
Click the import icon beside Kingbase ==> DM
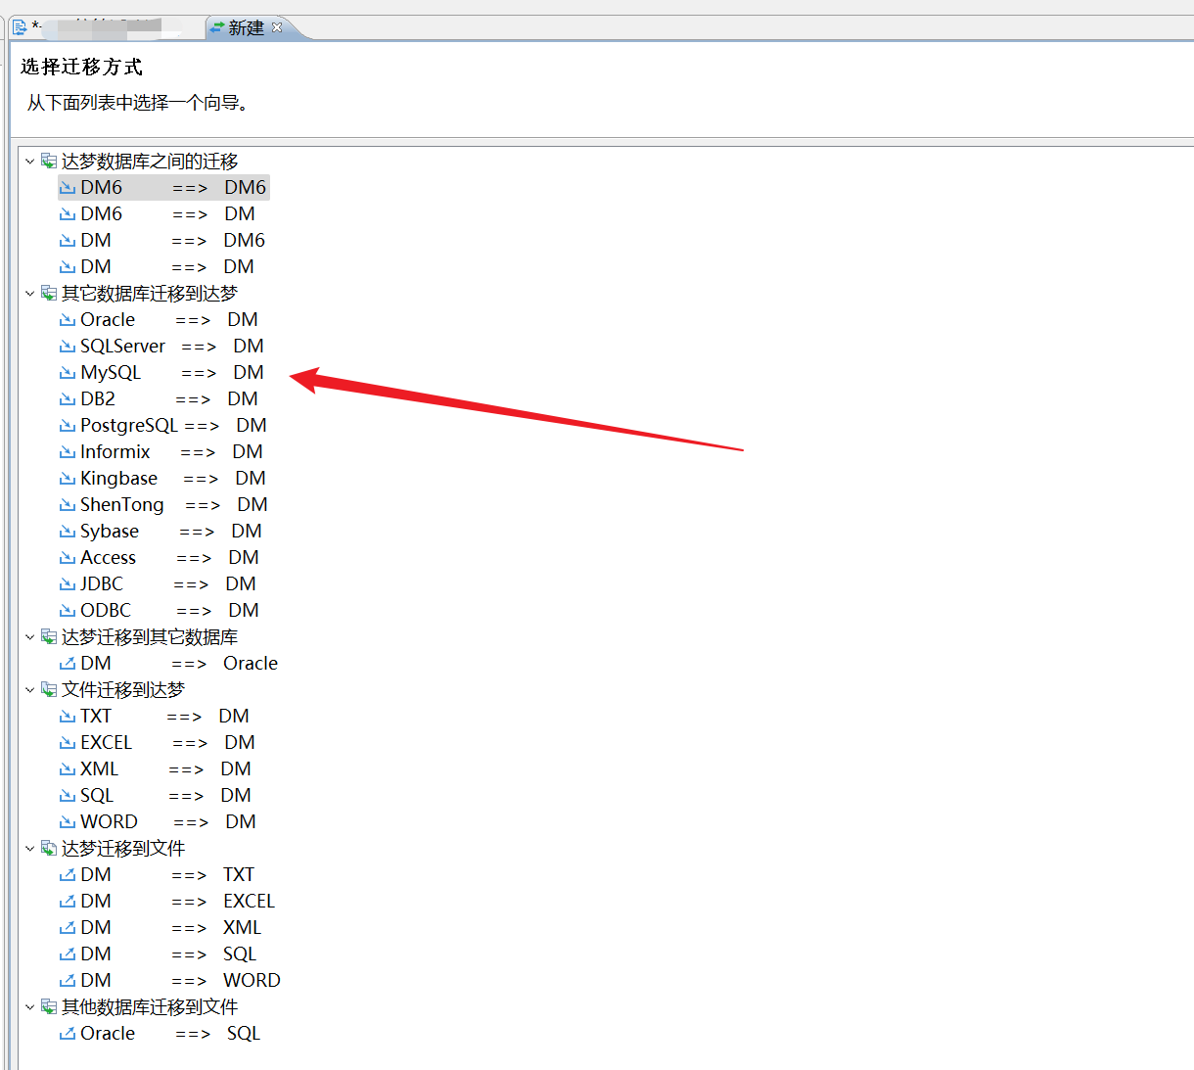(x=68, y=478)
